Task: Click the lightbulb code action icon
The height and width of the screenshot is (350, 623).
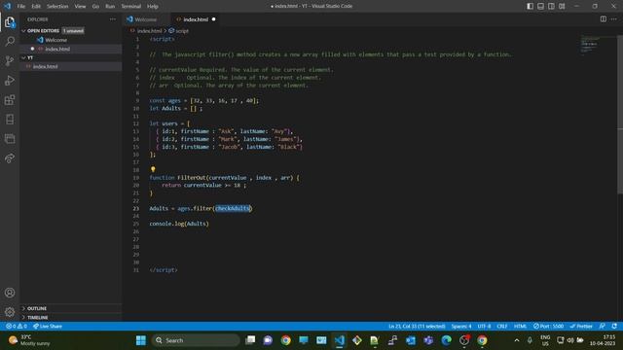Action: tap(153, 169)
